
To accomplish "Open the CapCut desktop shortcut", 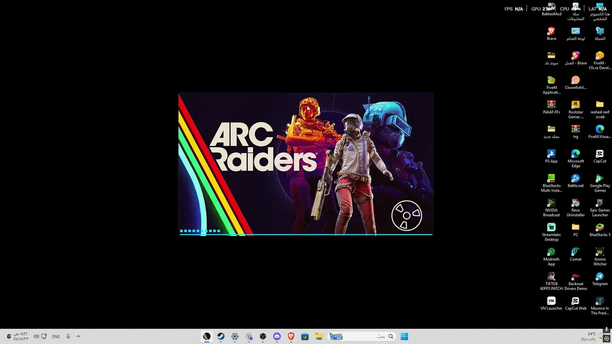I will pos(600,156).
